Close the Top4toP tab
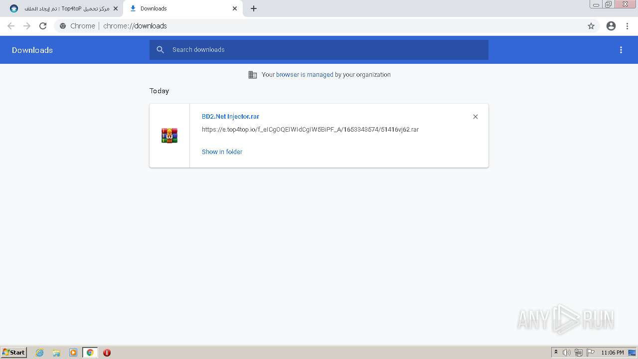Viewport: 638px width, 359px height. 116,8
